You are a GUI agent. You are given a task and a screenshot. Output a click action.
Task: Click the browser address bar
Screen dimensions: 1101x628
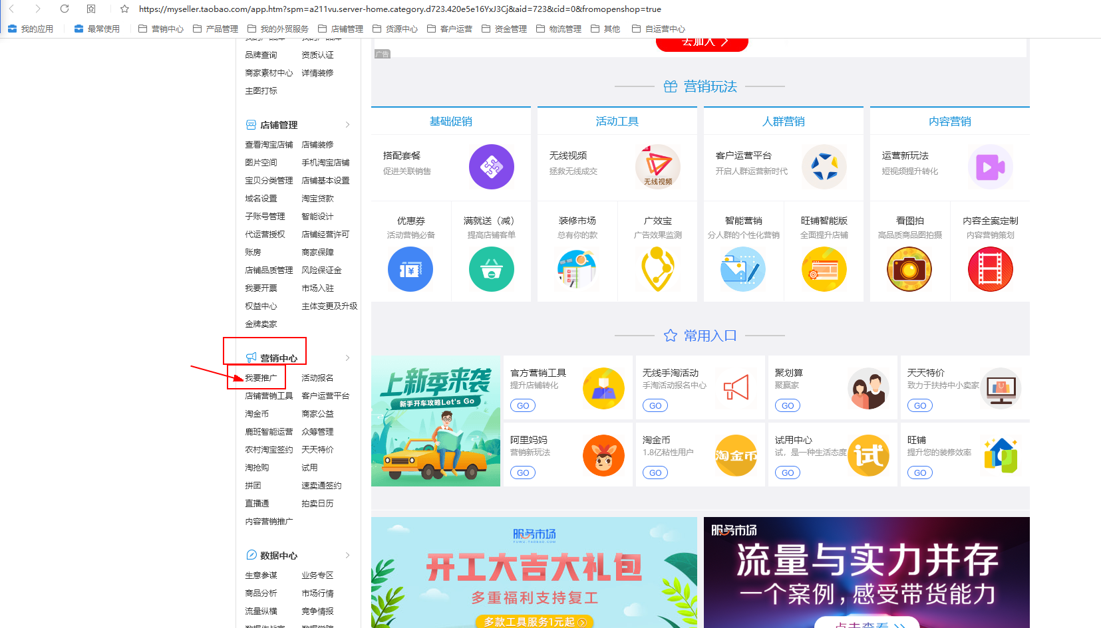click(x=399, y=9)
